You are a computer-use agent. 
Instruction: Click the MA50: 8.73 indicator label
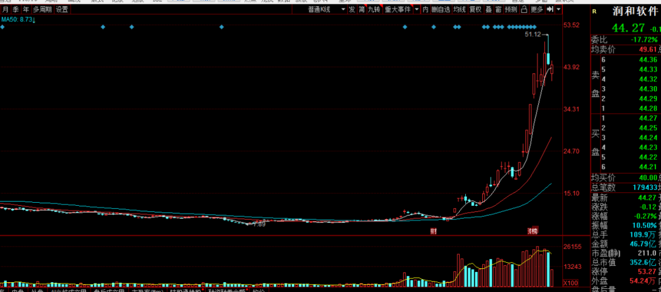(x=18, y=20)
